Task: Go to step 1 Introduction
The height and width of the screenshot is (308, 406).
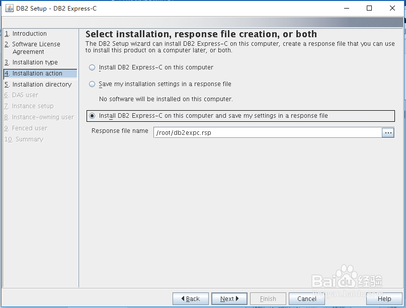Action: pos(26,34)
